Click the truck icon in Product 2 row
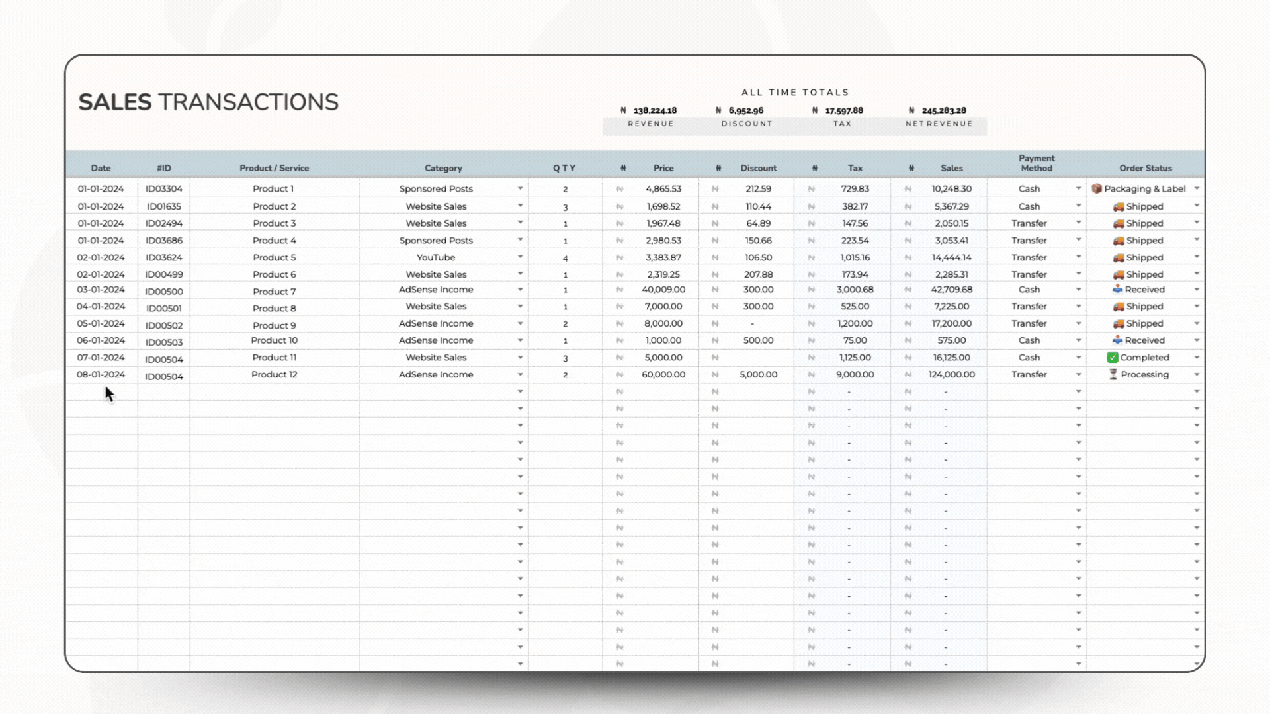Viewport: 1270px width, 714px height. pos(1119,207)
